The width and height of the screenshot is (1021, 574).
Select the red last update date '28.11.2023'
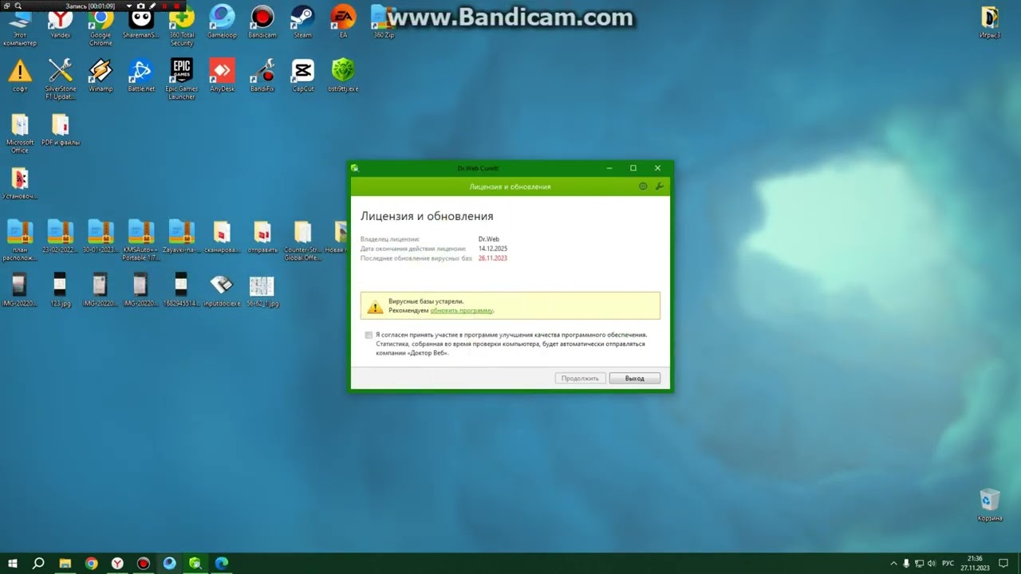(x=493, y=258)
